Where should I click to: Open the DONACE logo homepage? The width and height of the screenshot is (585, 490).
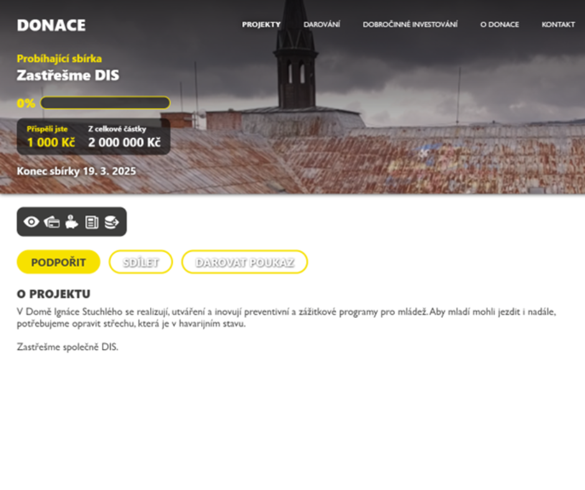click(x=51, y=25)
